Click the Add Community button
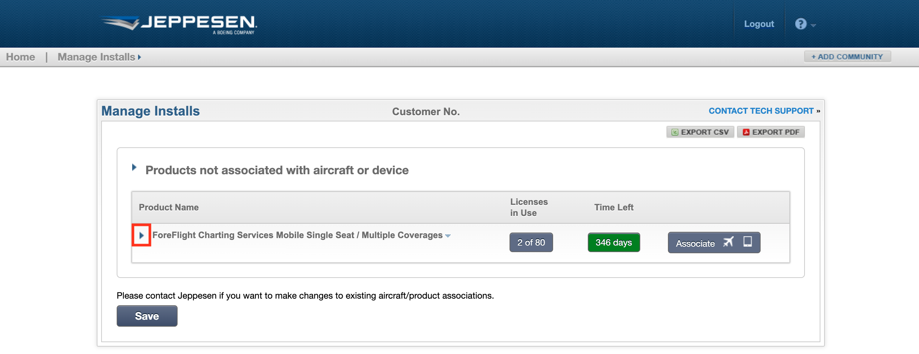 click(x=847, y=57)
